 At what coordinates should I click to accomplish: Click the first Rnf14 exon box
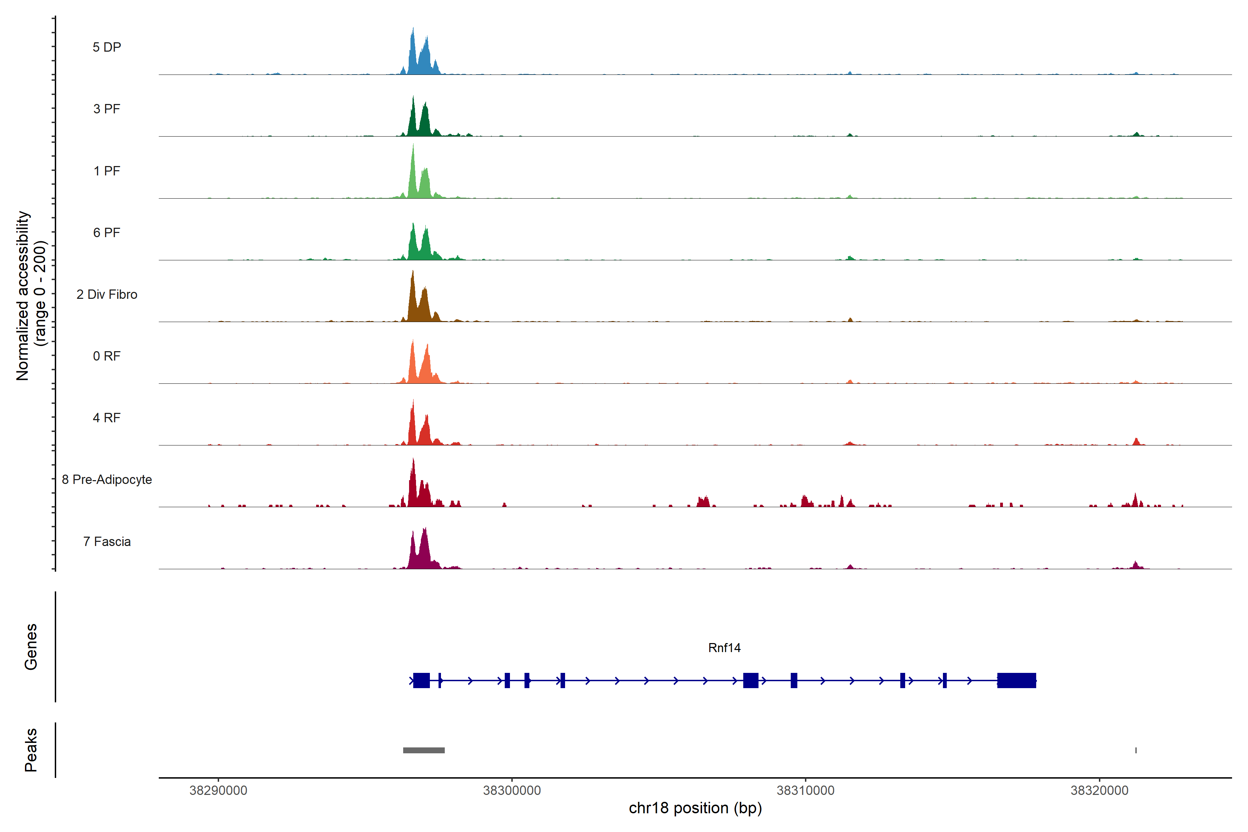[421, 680]
